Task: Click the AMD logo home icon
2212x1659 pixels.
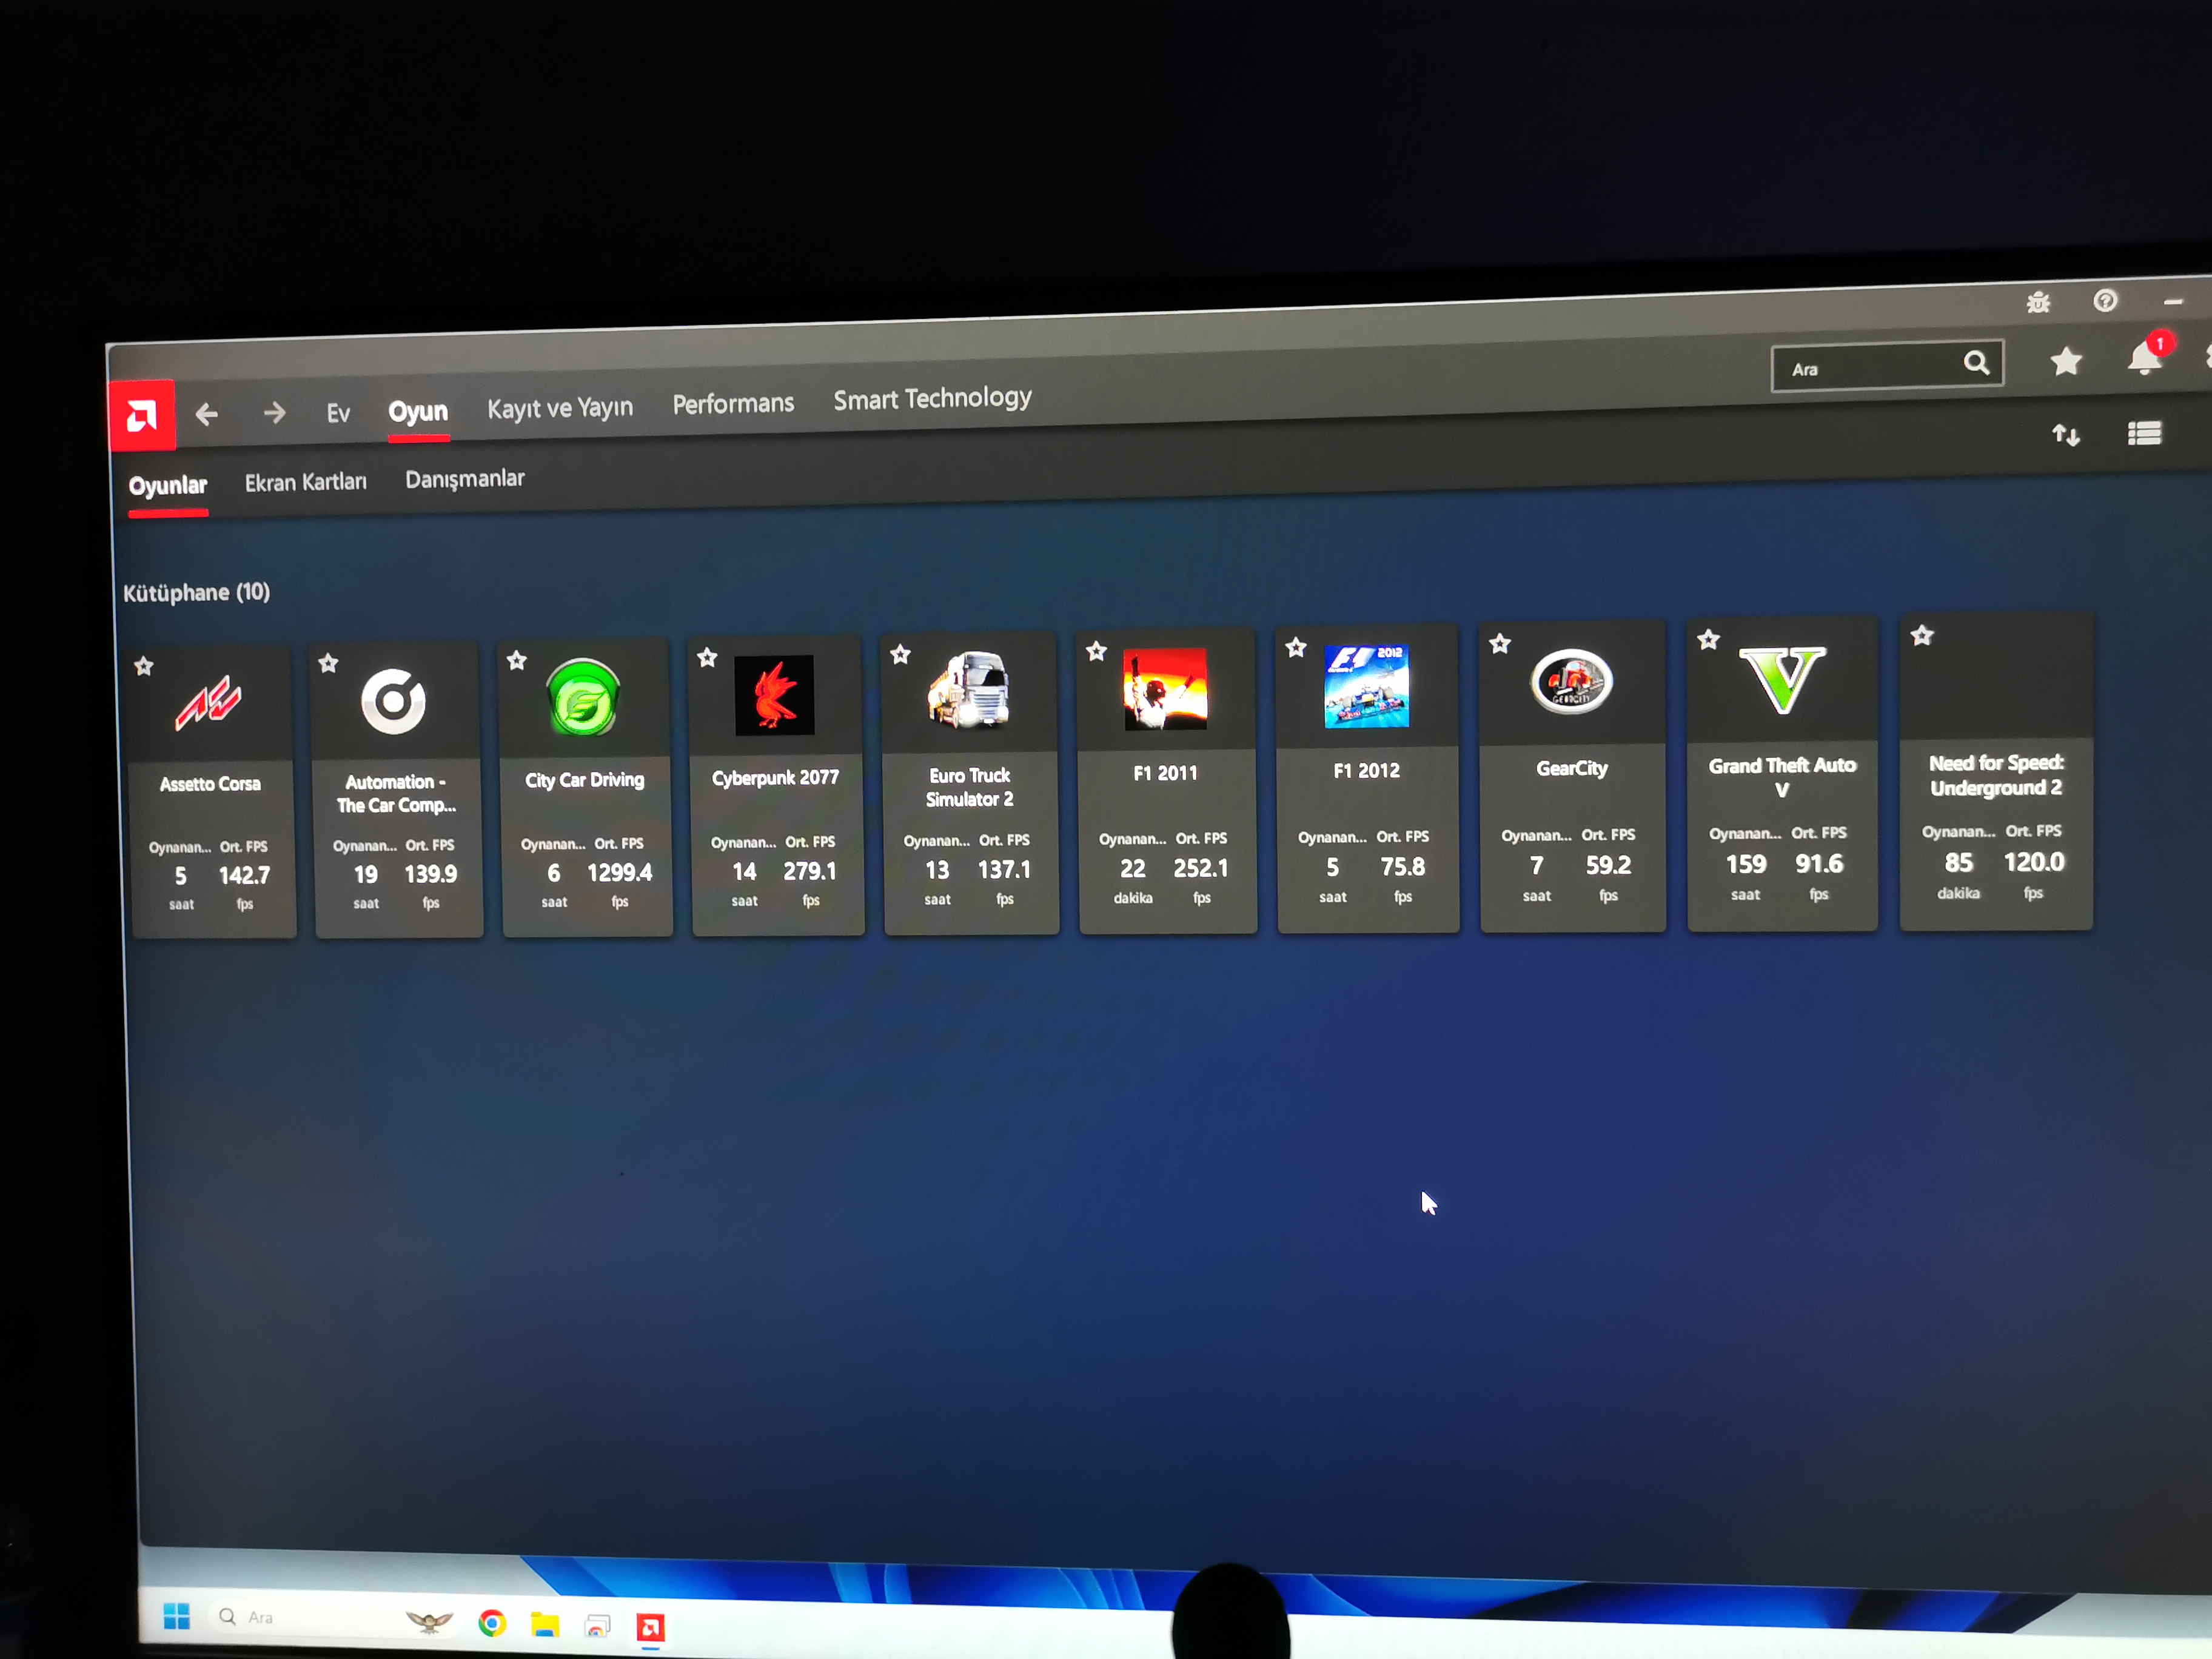Action: point(141,415)
